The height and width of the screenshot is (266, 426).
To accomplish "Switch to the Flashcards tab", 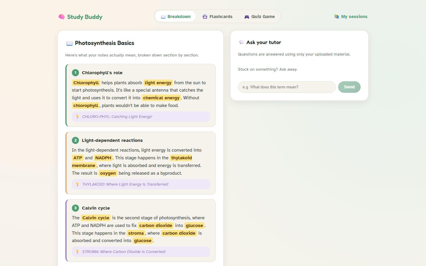I will pos(217,17).
